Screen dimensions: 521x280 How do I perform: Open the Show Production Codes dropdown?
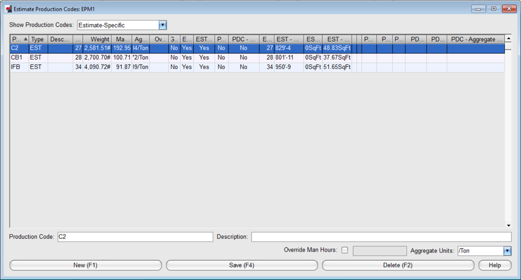(162, 25)
